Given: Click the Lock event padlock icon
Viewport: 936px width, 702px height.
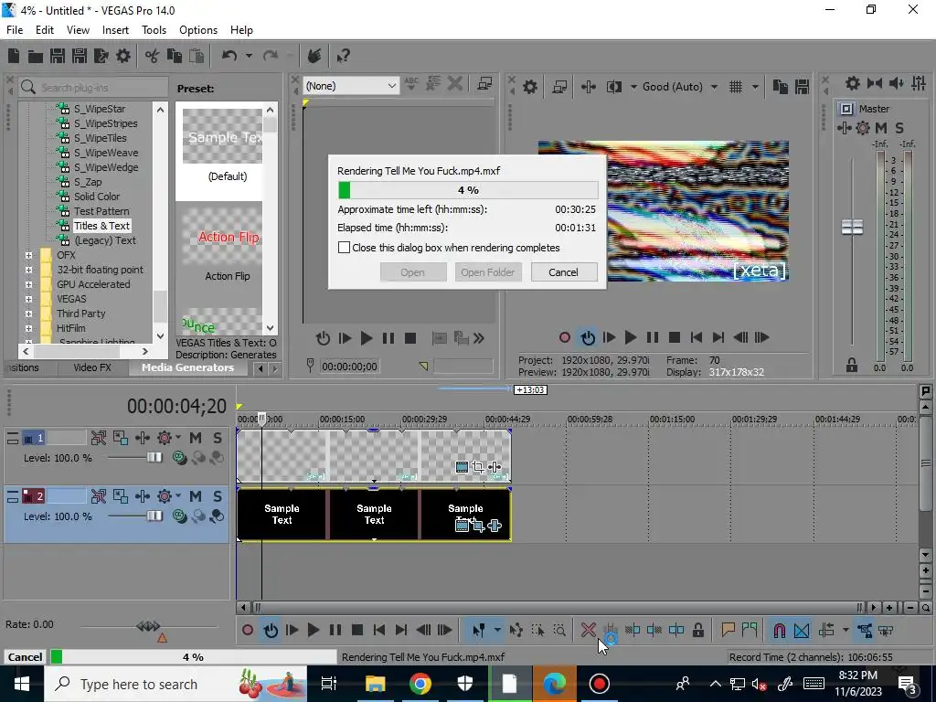Looking at the screenshot, I should coord(697,630).
